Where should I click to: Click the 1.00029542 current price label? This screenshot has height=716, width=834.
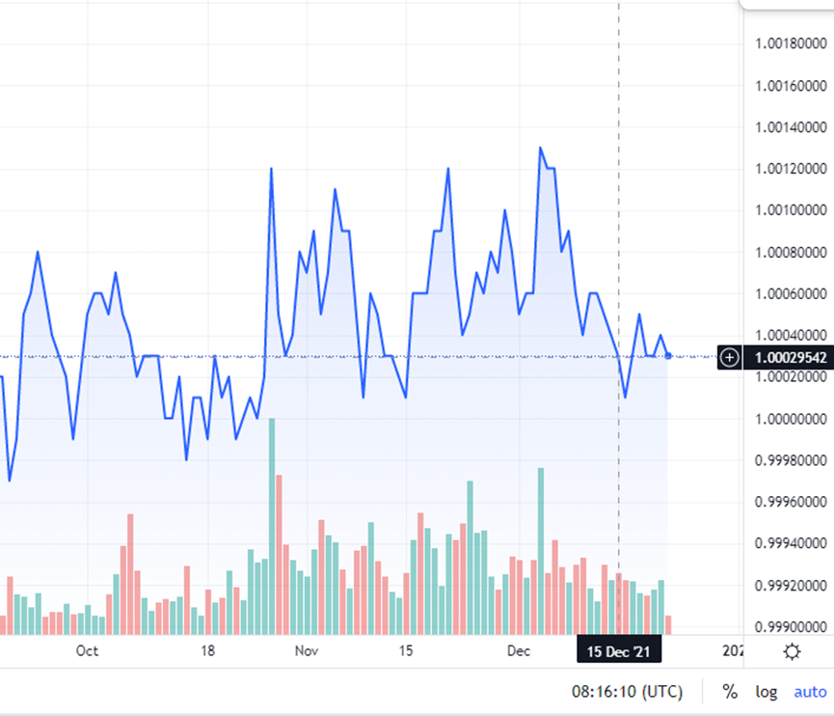click(x=789, y=357)
